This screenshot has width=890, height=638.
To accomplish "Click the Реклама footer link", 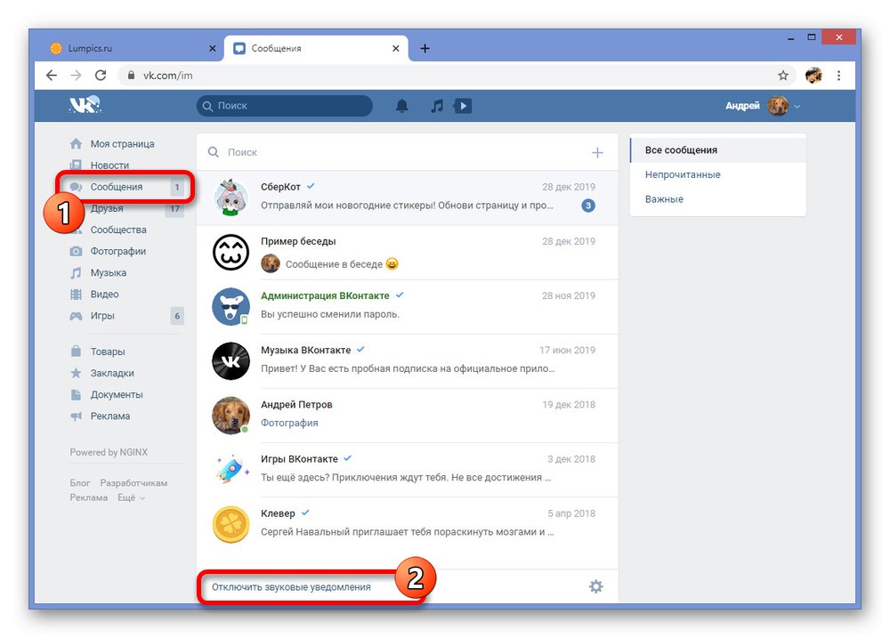I will click(x=88, y=497).
